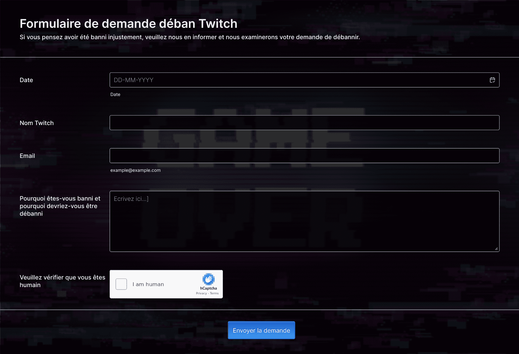Focus the Nom Twitch text field
The height and width of the screenshot is (354, 519).
tap(304, 123)
